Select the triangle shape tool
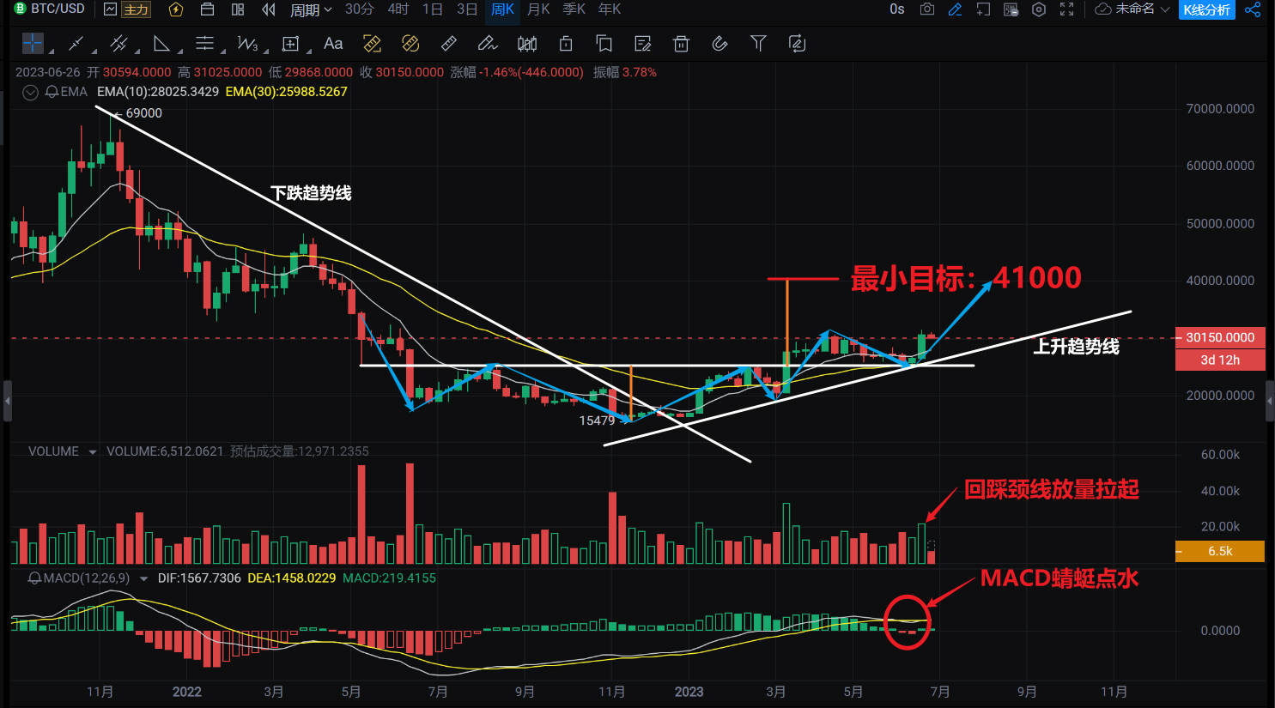The height and width of the screenshot is (708, 1275). [161, 43]
